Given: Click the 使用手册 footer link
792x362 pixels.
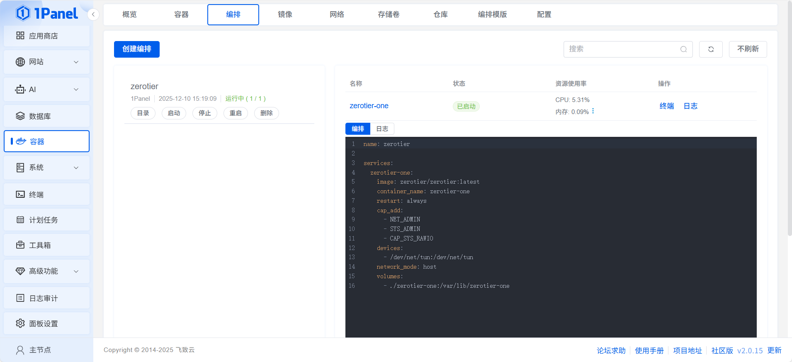Looking at the screenshot, I should pyautogui.click(x=649, y=350).
